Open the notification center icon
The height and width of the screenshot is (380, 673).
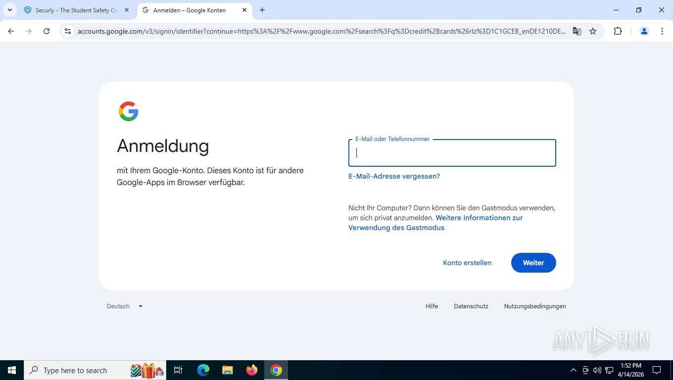(x=657, y=370)
